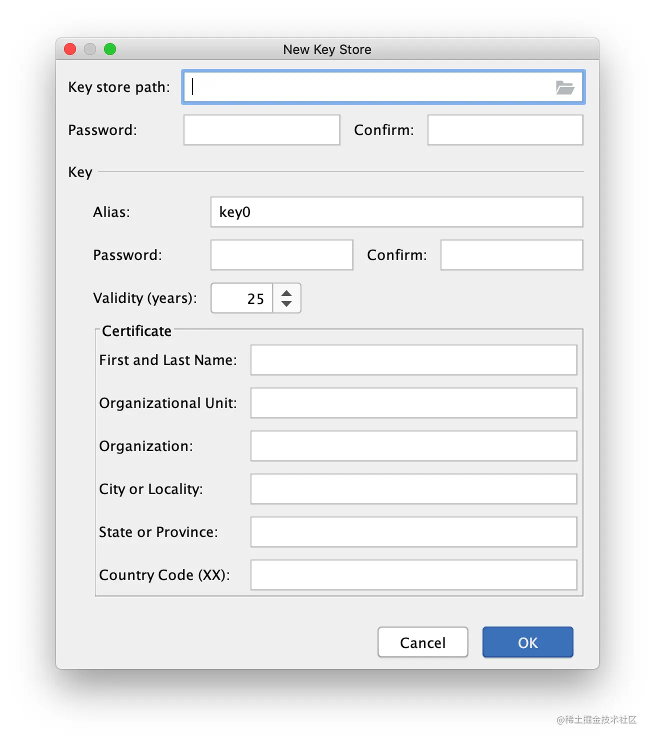
Task: Focus the Country Code (XX) field
Action: 413,575
